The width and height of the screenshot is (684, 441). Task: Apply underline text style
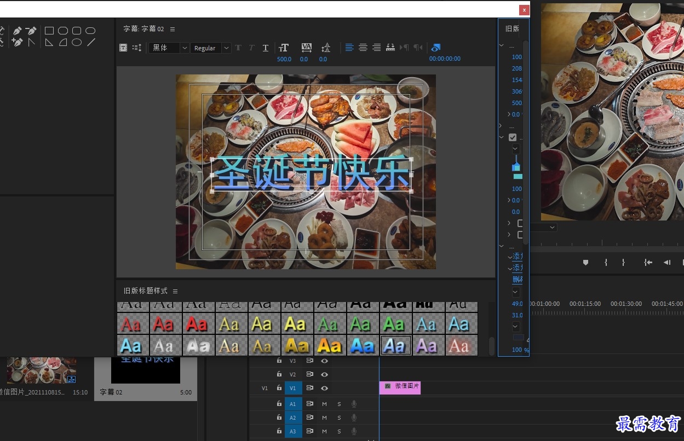coord(266,48)
